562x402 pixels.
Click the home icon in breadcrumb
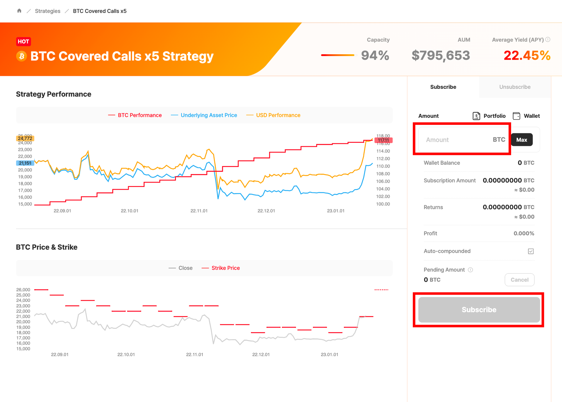(x=19, y=11)
